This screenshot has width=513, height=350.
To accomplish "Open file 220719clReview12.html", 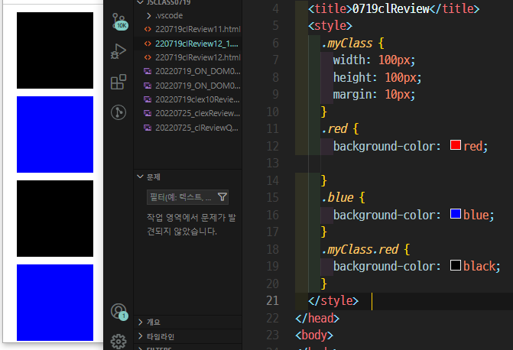I will pyautogui.click(x=197, y=57).
